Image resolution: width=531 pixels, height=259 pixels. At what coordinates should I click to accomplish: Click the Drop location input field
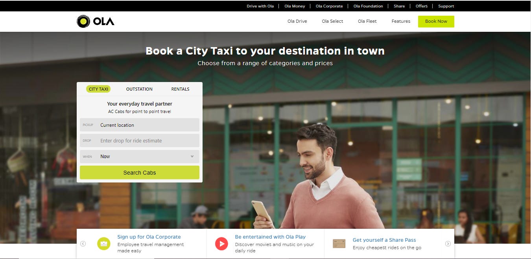click(140, 141)
